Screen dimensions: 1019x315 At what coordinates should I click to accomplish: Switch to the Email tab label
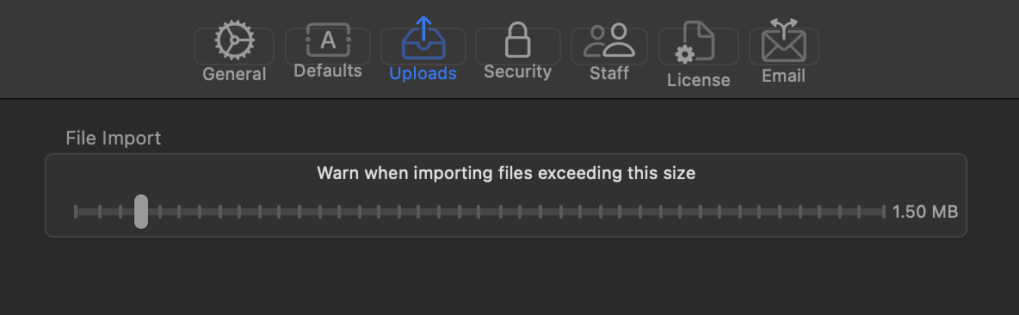tap(784, 76)
